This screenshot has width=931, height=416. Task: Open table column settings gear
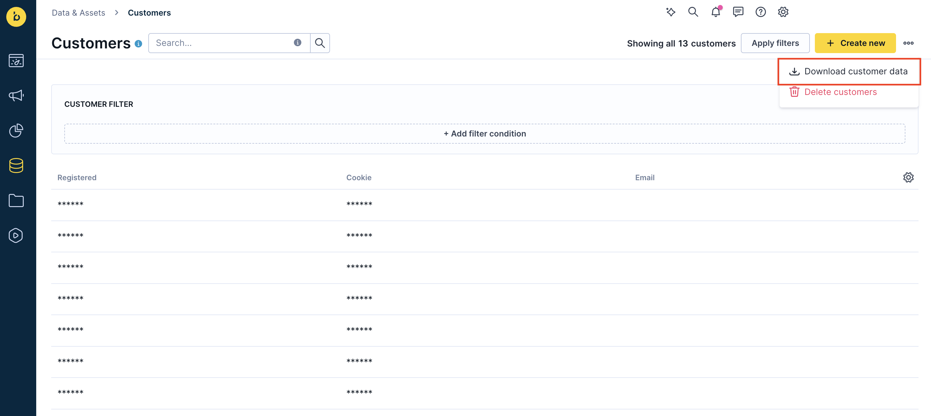(x=908, y=177)
